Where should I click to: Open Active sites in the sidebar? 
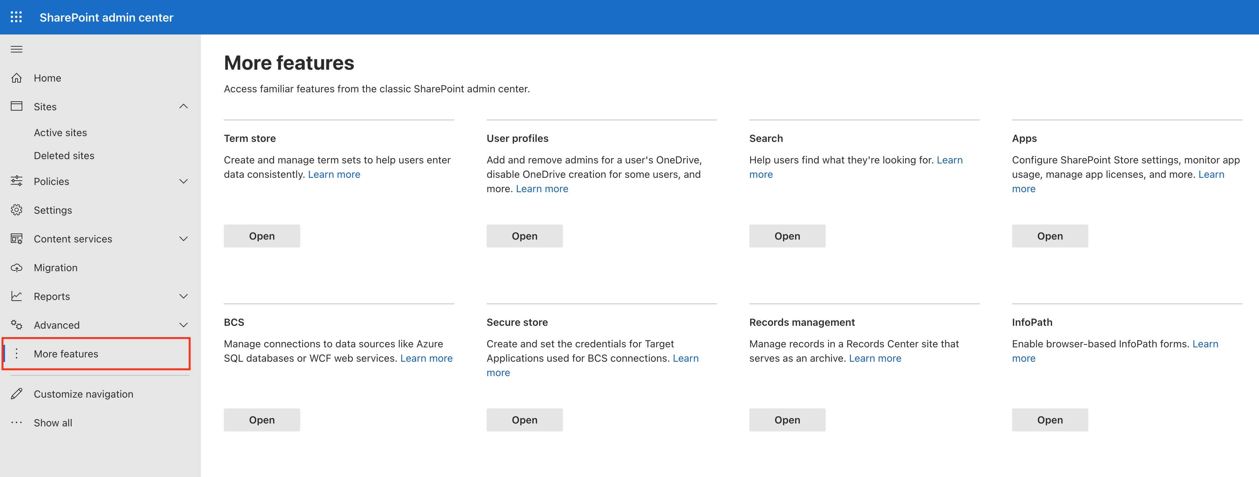60,133
